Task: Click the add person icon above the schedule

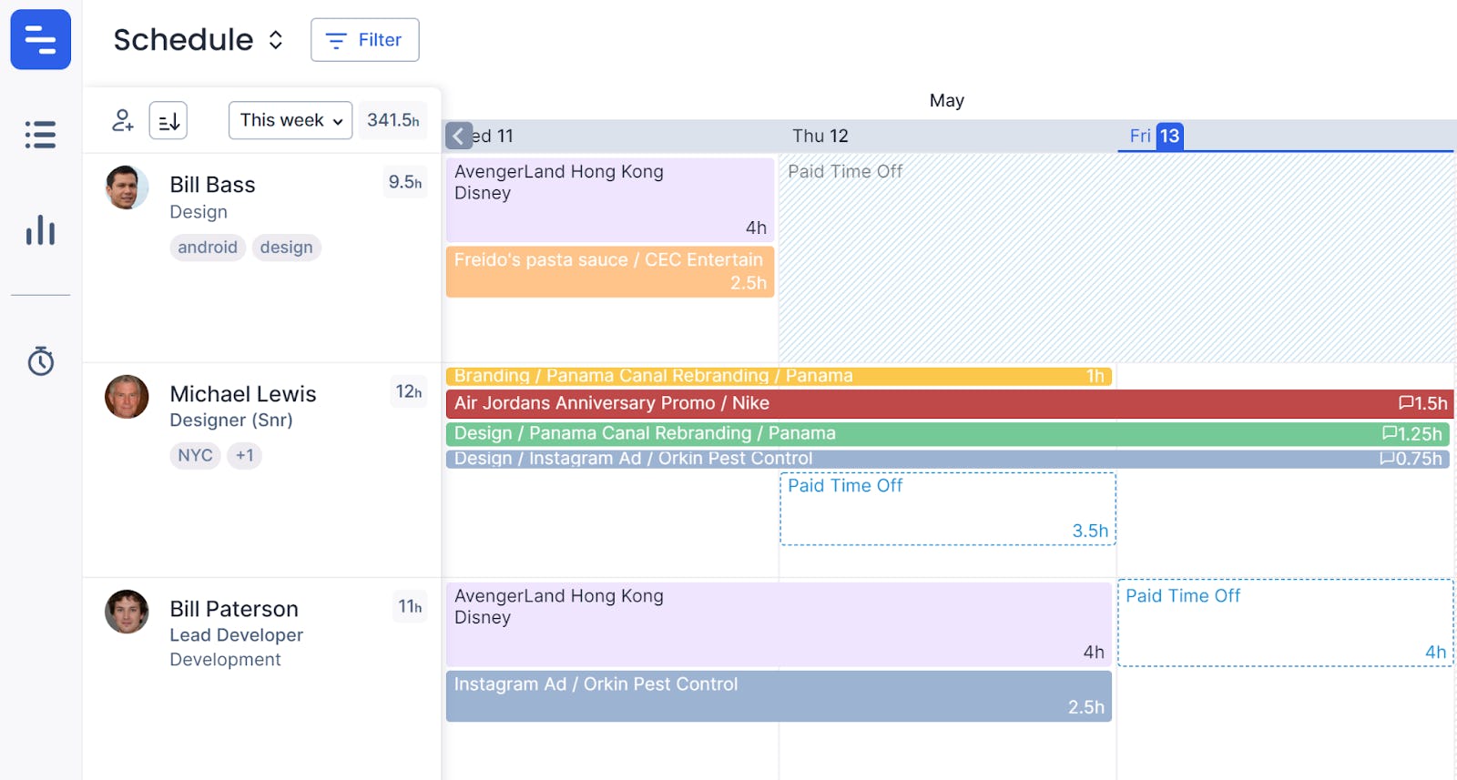Action: [x=121, y=119]
